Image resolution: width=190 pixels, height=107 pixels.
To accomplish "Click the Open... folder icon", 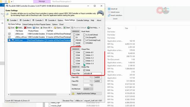I will [55, 28].
